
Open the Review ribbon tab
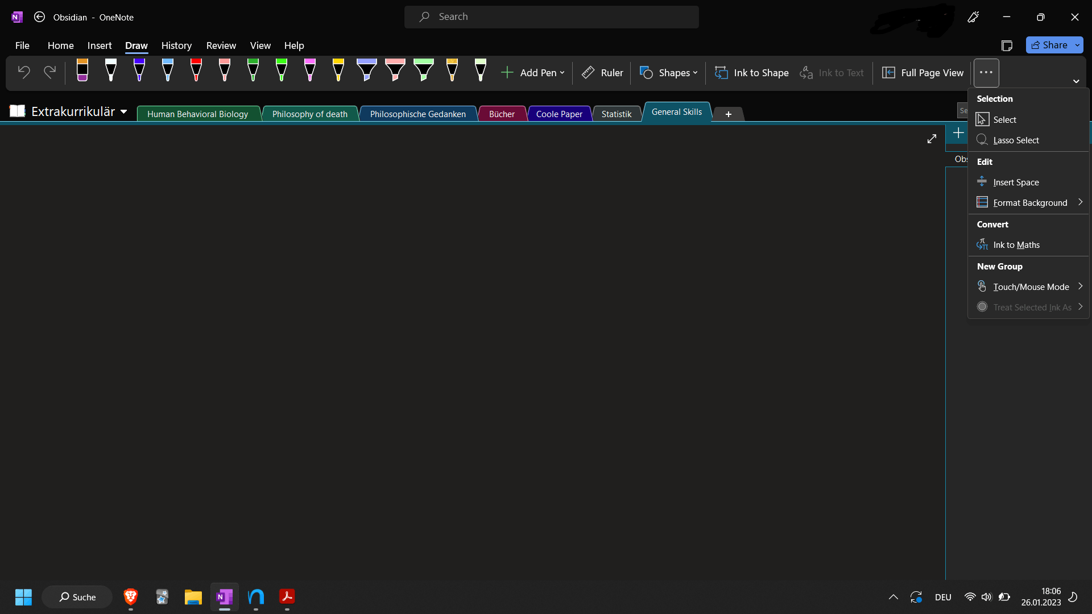(221, 45)
